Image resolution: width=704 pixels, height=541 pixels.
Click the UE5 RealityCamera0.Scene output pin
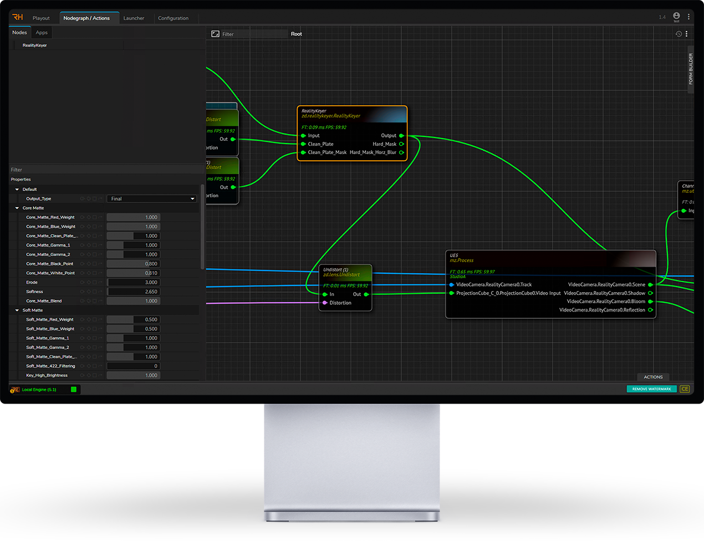point(650,285)
